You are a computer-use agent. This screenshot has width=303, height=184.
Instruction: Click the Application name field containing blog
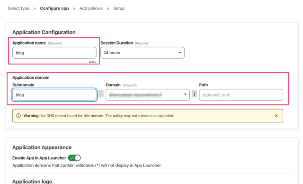pos(54,53)
